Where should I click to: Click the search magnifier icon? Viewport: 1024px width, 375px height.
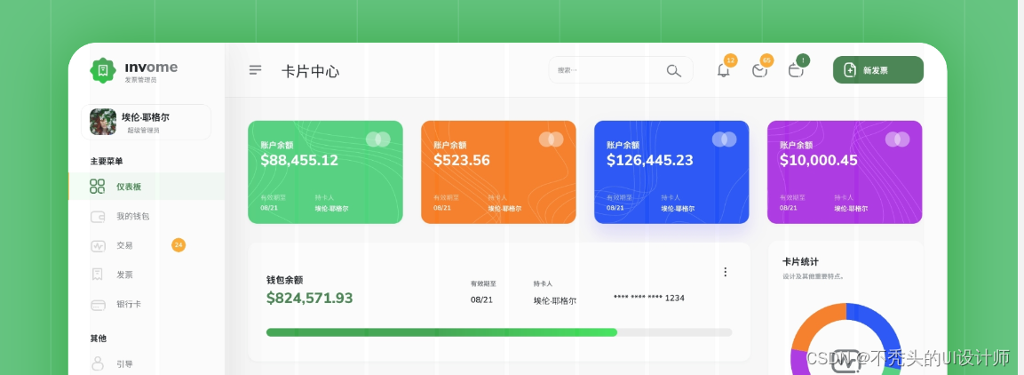tap(674, 70)
